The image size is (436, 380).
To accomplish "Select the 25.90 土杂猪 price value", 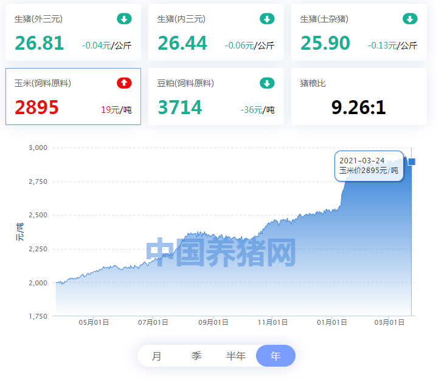I will (325, 43).
